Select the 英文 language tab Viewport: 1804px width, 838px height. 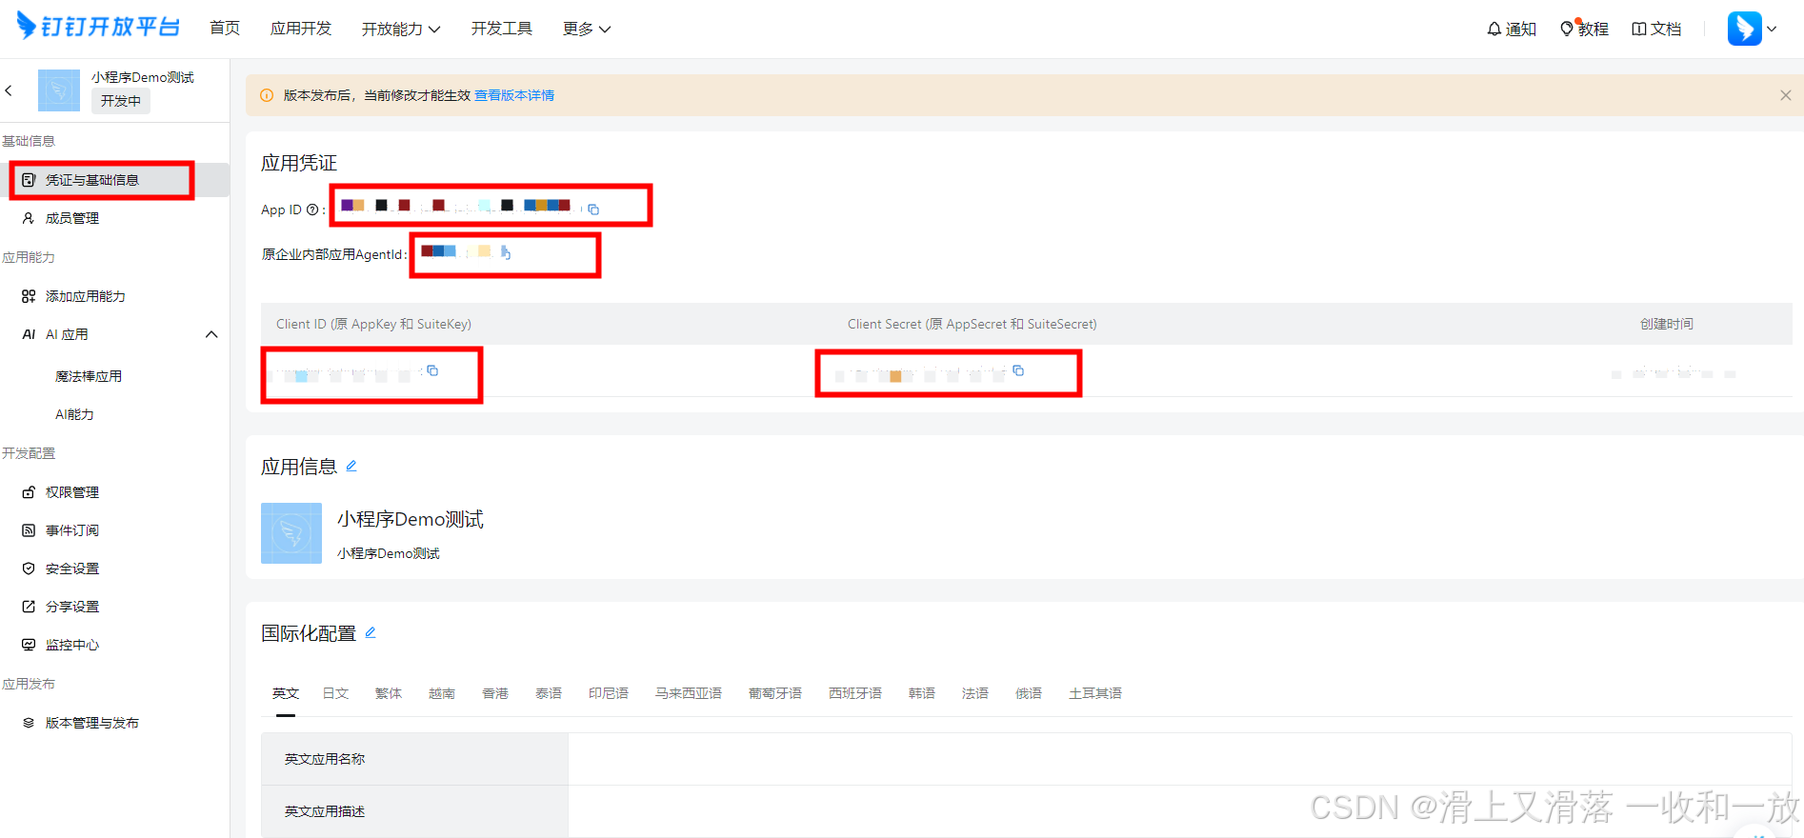pos(286,693)
